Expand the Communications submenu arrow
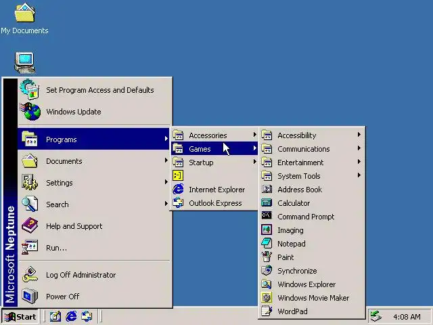The height and width of the screenshot is (325, 433). point(359,148)
